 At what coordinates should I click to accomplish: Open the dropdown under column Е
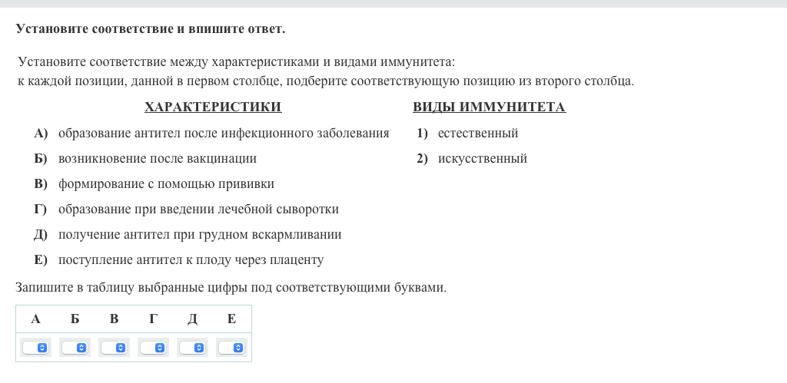231,348
